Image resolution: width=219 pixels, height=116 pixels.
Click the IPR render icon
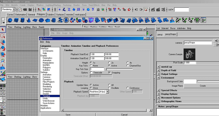158,10
